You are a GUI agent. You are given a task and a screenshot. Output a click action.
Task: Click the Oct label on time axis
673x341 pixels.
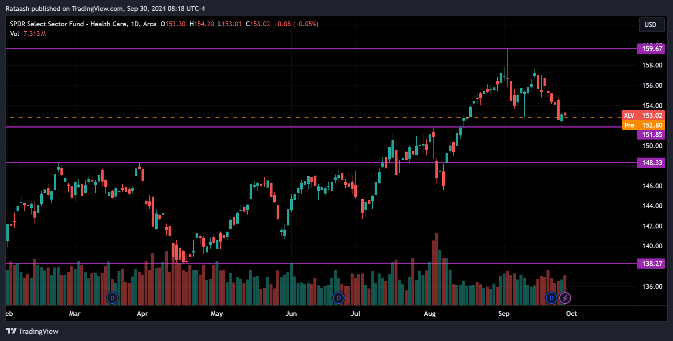coord(571,314)
